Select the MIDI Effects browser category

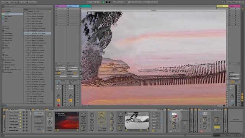tap(8, 38)
